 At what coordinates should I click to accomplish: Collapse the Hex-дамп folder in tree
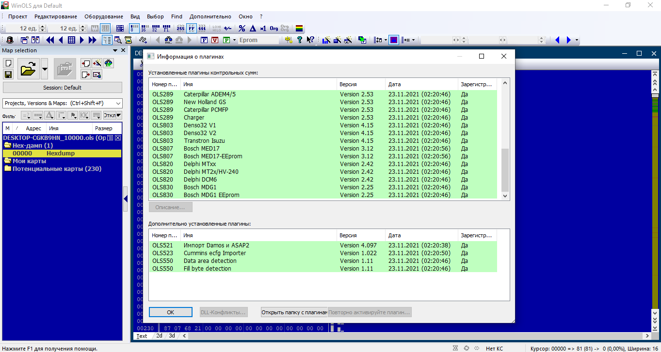(x=8, y=145)
